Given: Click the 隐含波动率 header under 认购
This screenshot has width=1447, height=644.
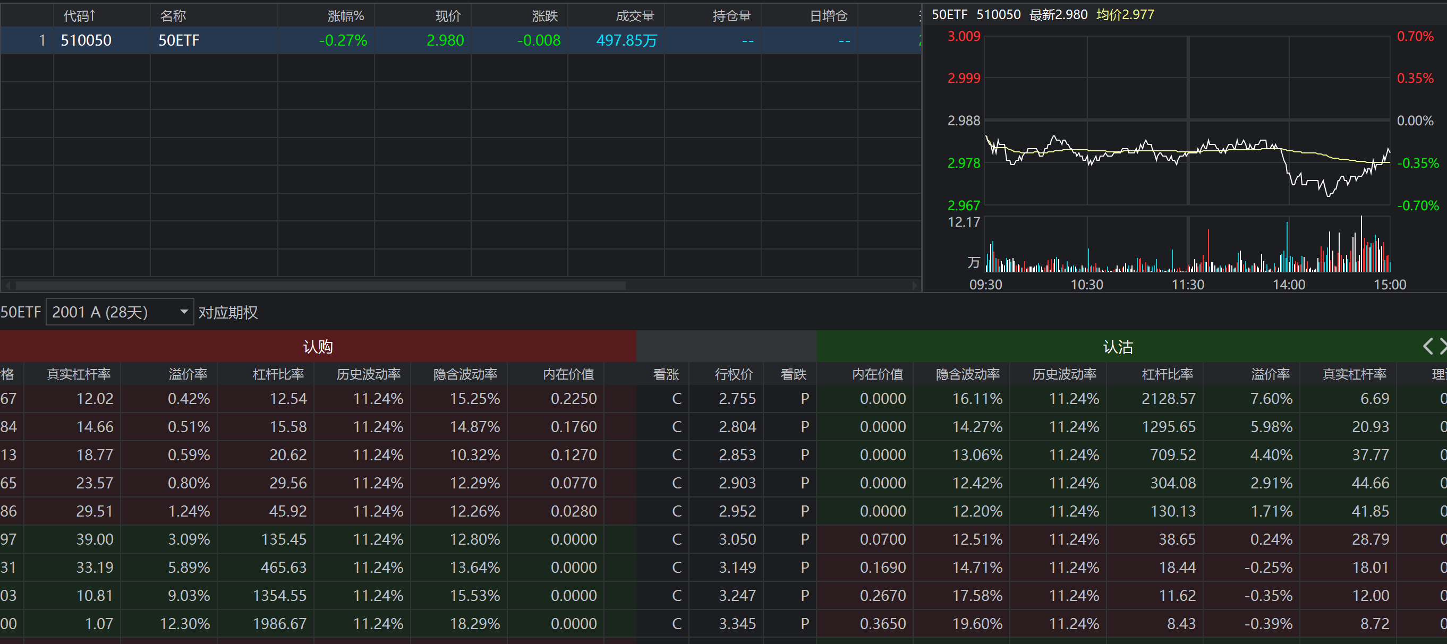Looking at the screenshot, I should tap(465, 374).
